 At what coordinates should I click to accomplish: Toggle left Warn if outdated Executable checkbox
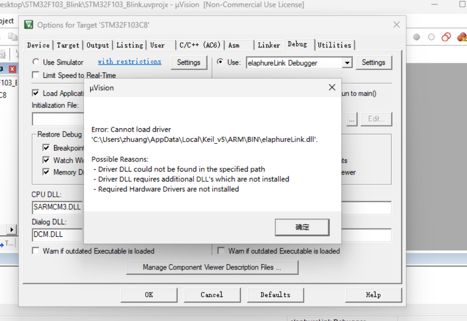pos(36,251)
